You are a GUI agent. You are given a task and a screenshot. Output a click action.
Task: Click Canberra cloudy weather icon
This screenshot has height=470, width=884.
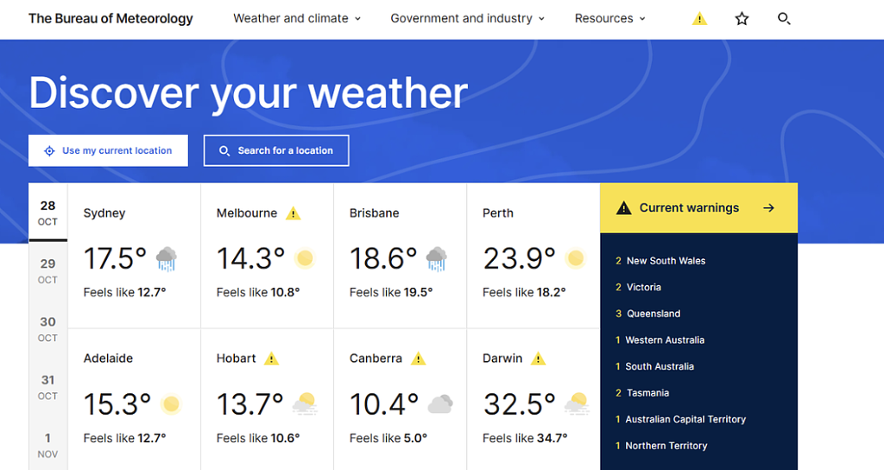coord(440,404)
